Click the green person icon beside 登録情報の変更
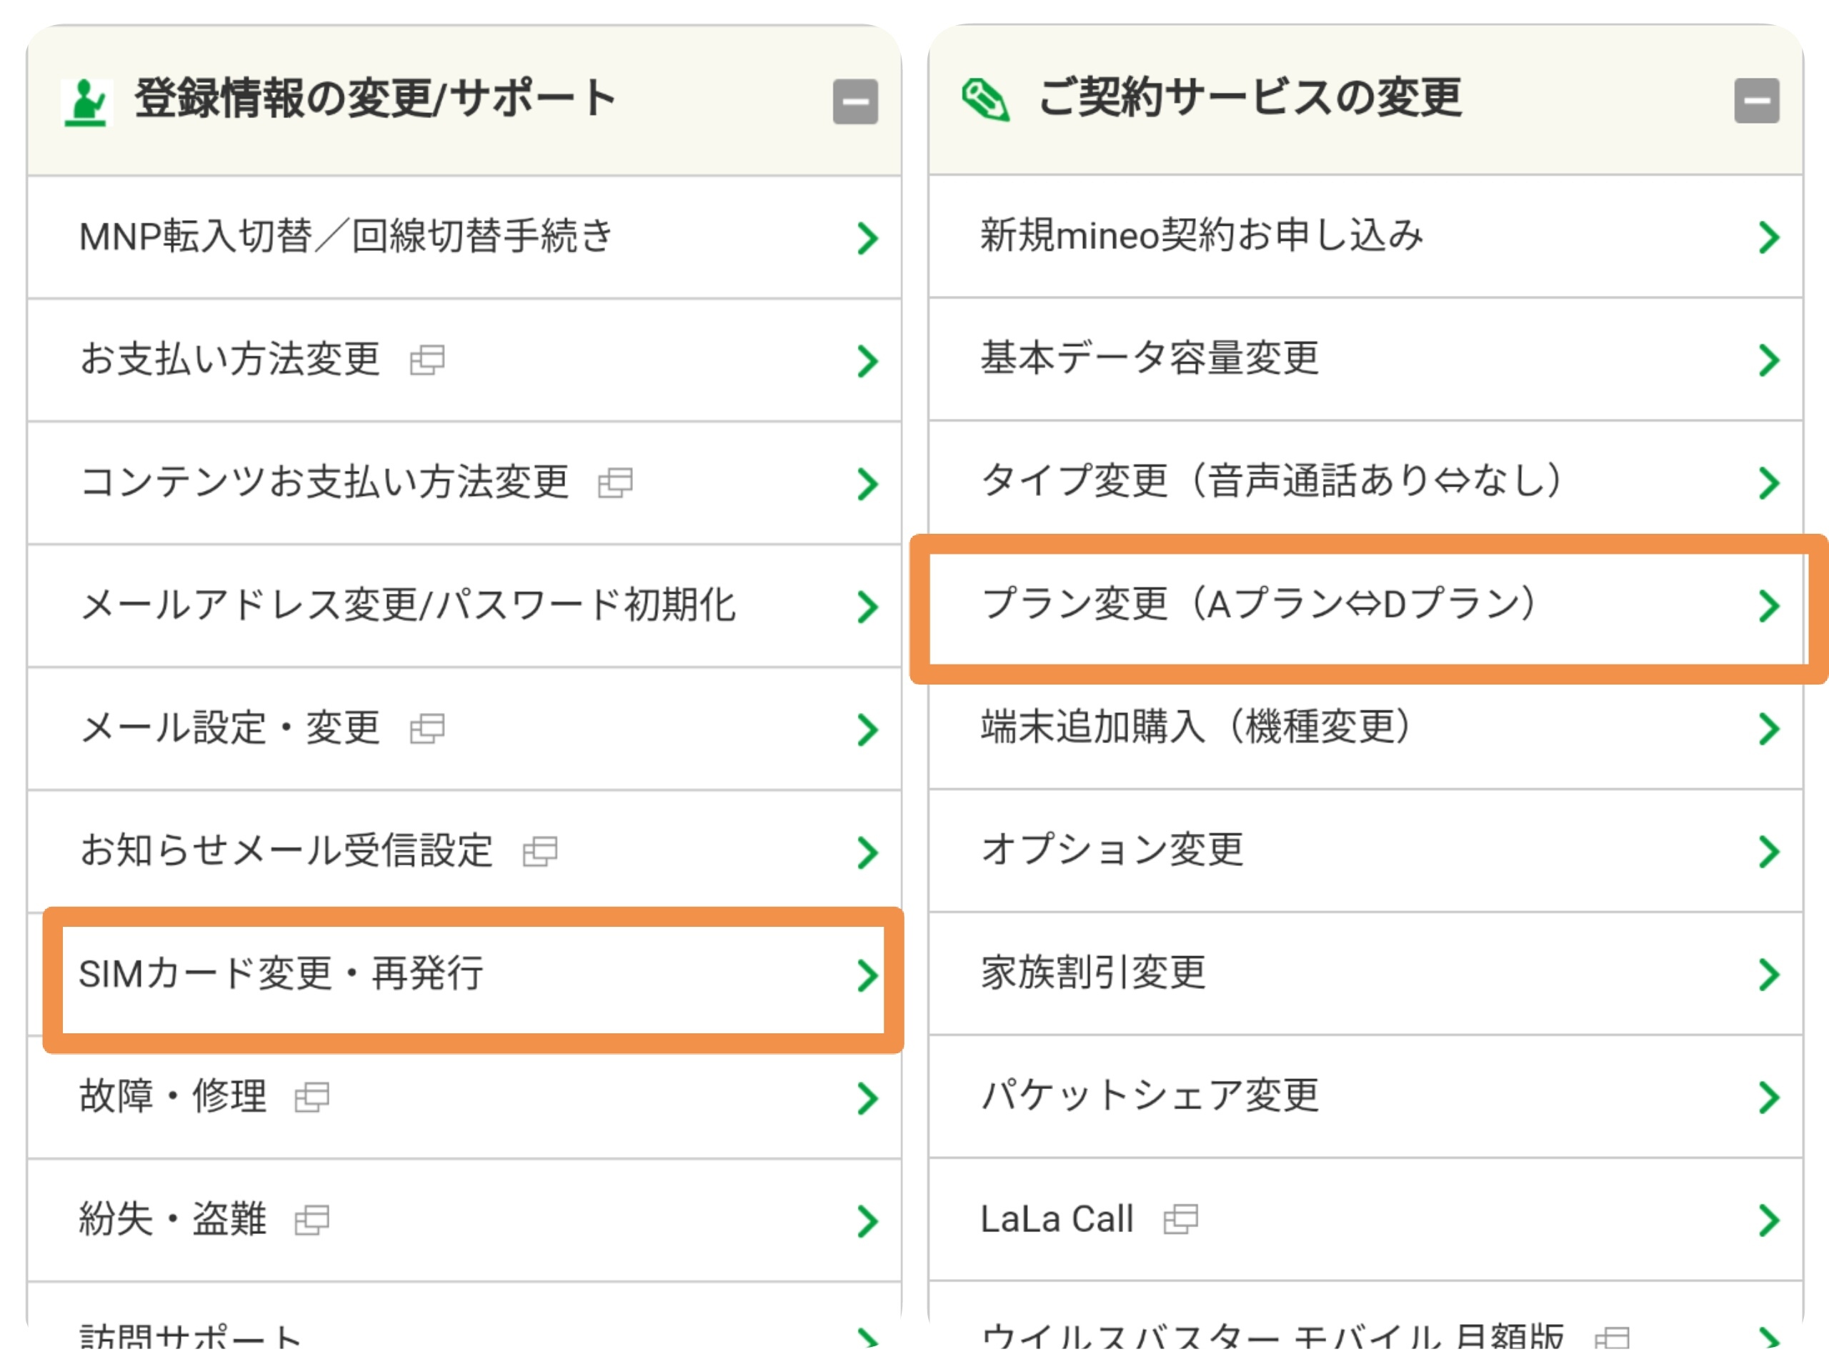Image resolution: width=1829 pixels, height=1372 pixels. point(87,101)
